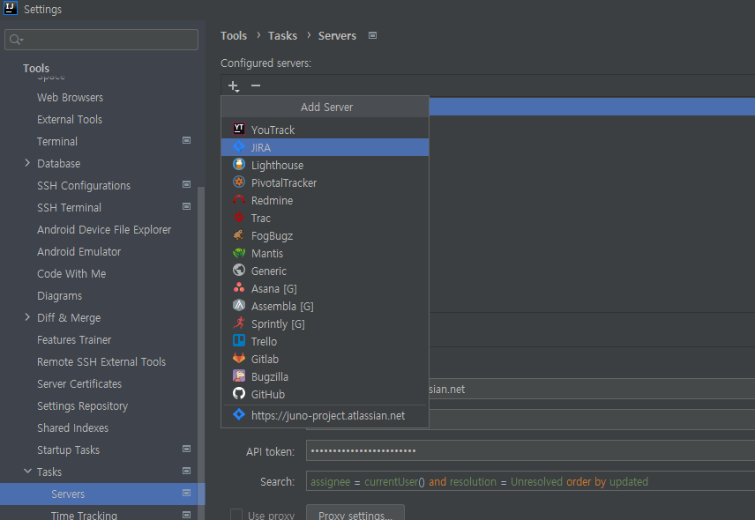Choose Trello server type

click(325, 342)
